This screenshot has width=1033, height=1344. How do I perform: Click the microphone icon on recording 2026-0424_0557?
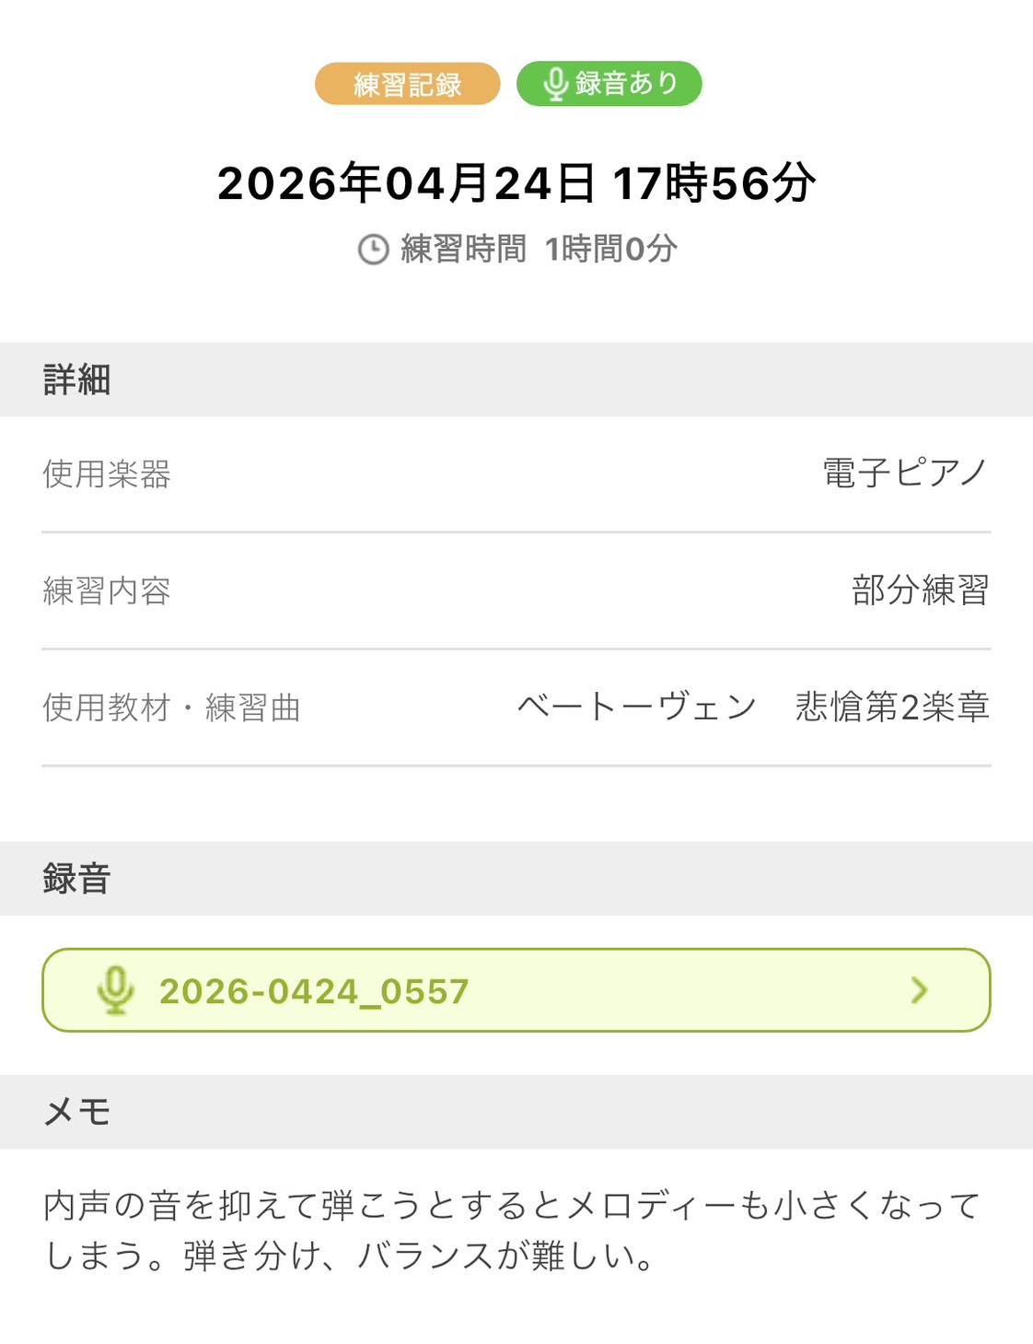click(x=116, y=990)
